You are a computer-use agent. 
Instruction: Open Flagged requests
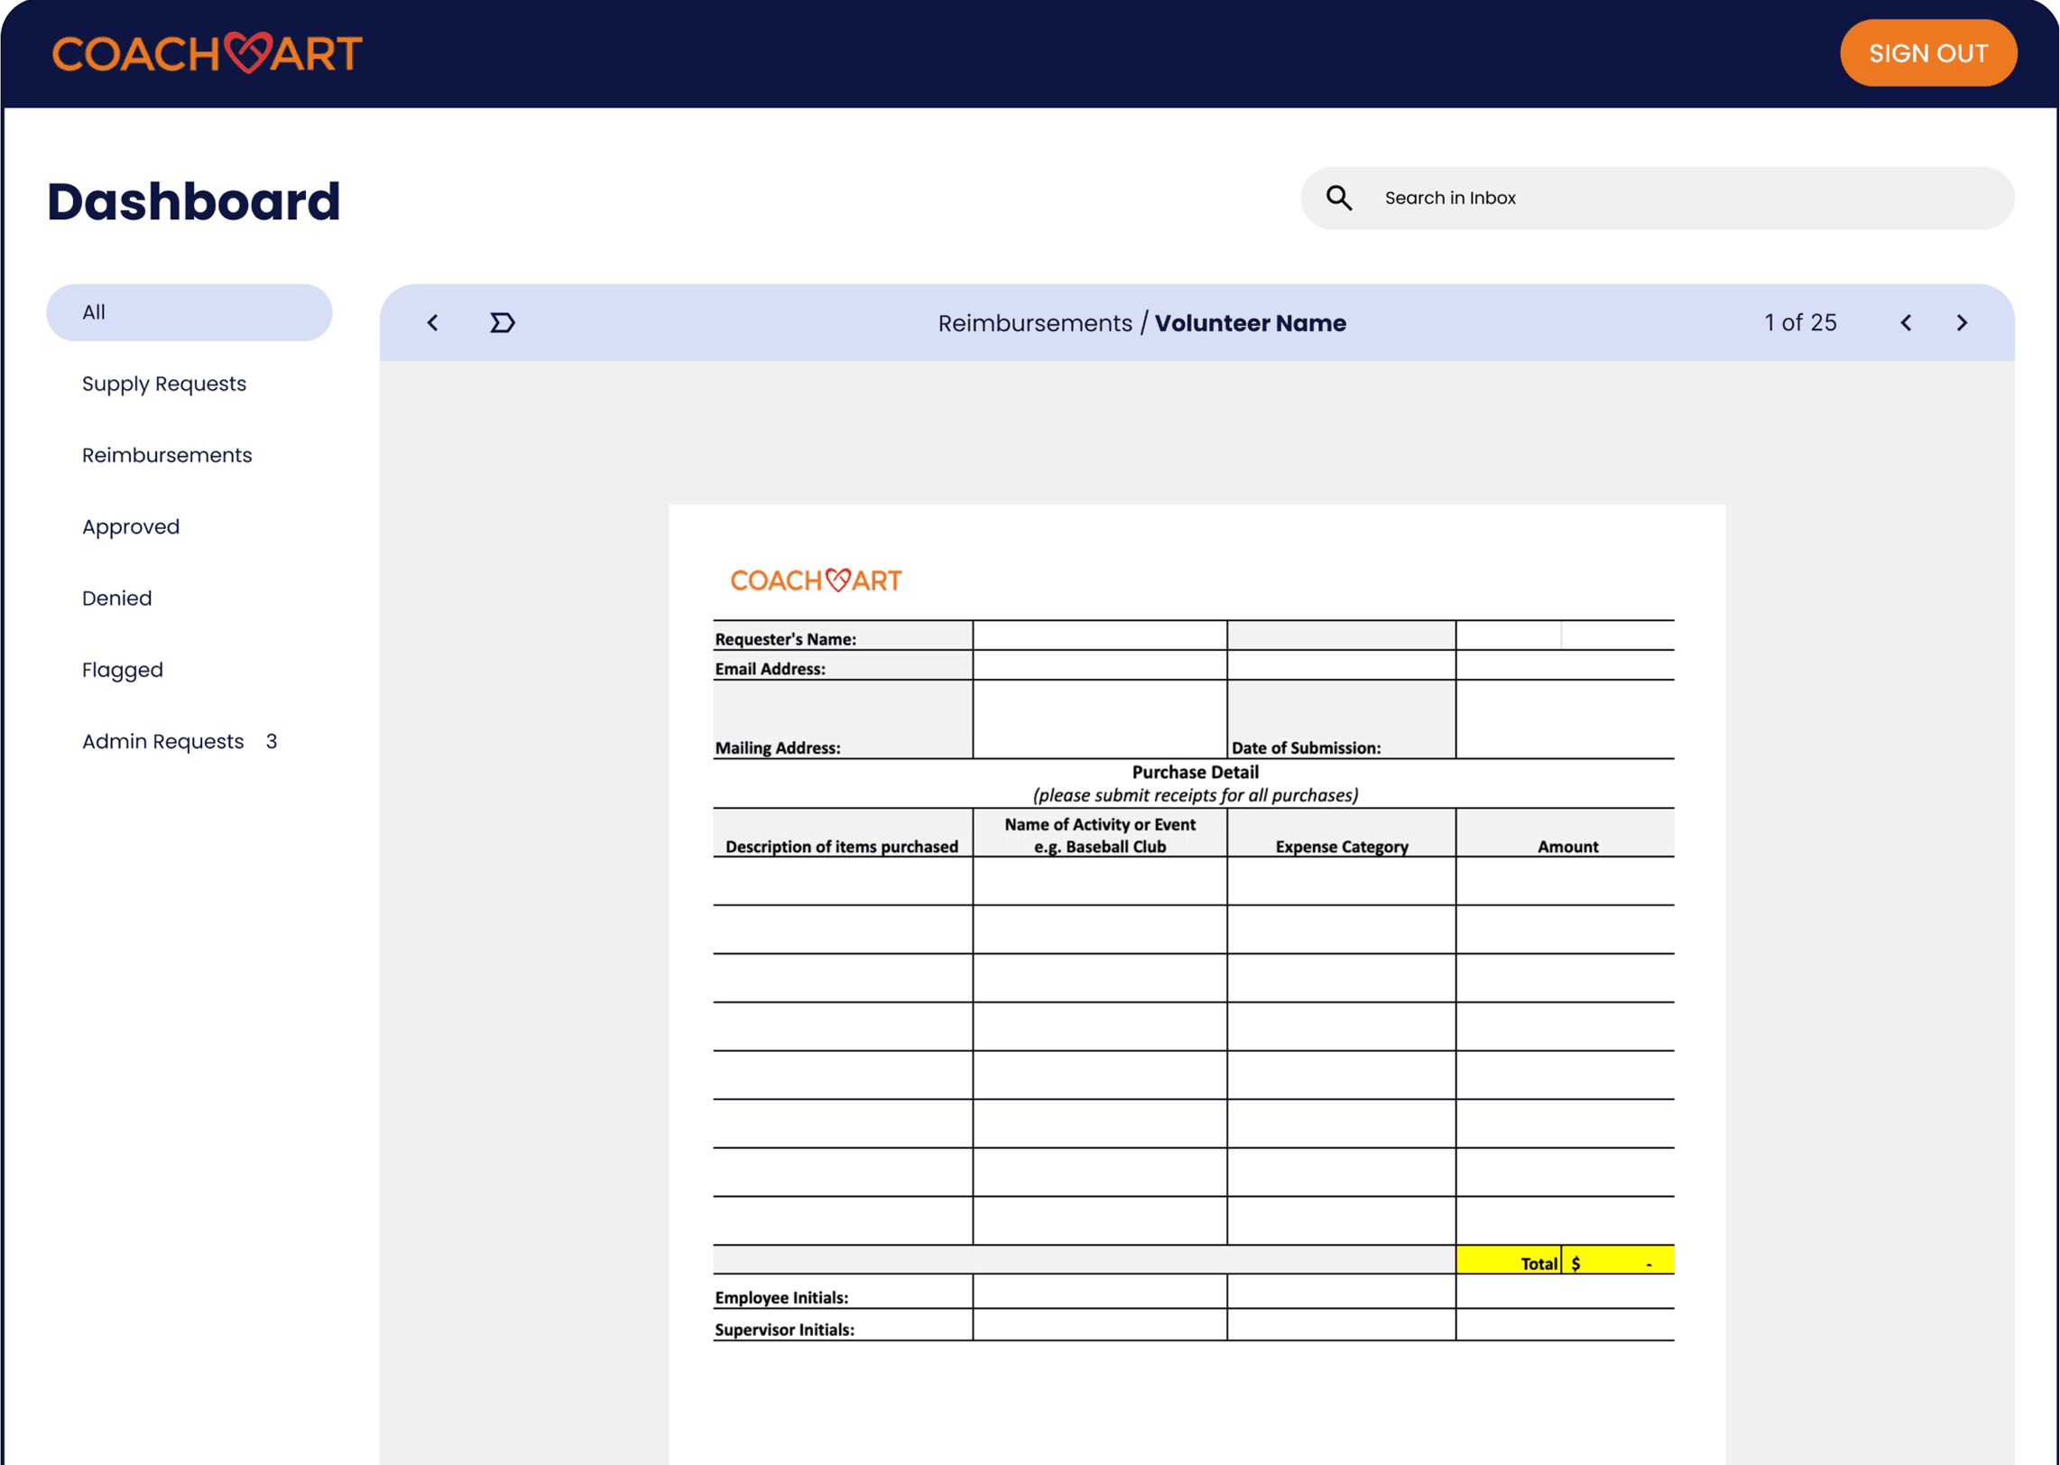(x=122, y=670)
